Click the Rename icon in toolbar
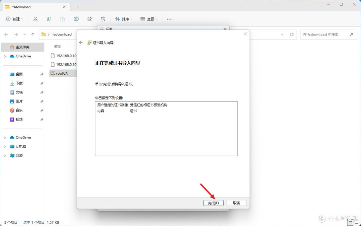The image size is (361, 226). click(76, 19)
